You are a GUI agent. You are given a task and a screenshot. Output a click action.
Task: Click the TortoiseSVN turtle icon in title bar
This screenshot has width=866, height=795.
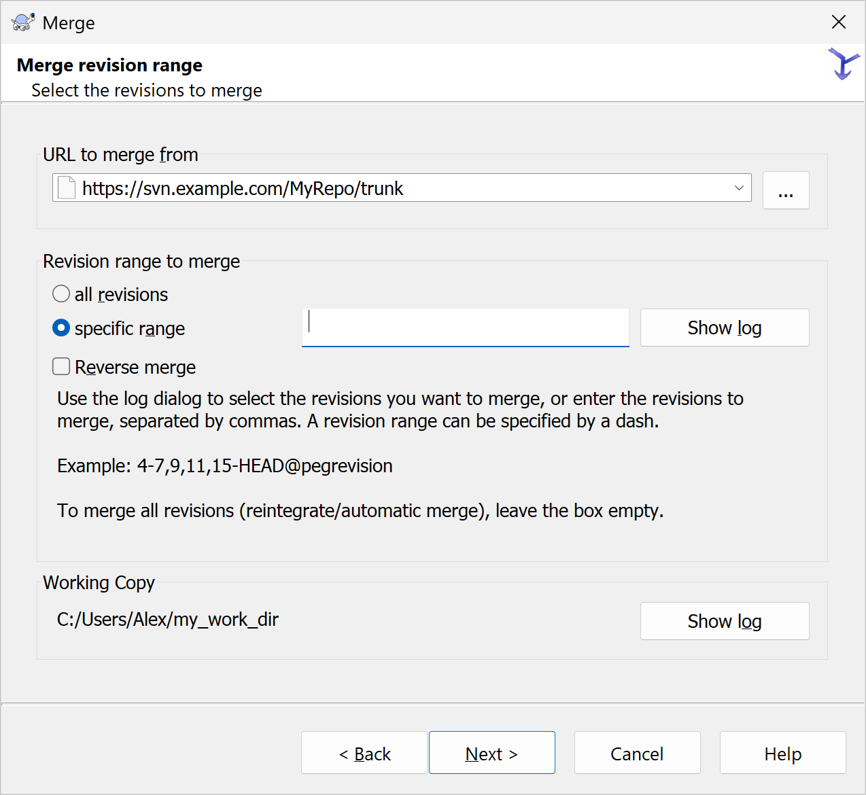[23, 22]
